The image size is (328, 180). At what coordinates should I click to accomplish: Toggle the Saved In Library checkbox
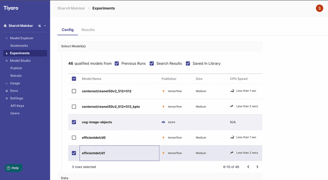188,63
